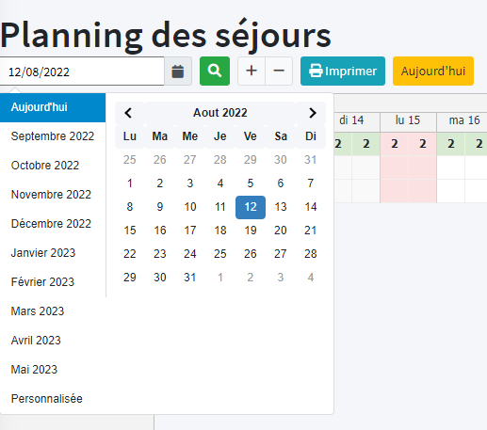Click the ma 16 column header
This screenshot has width=487, height=430.
(464, 120)
